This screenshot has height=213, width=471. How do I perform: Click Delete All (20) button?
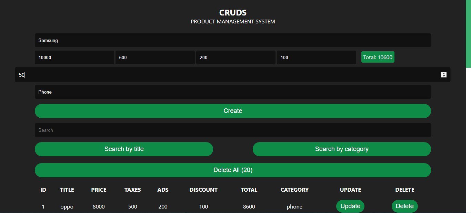click(233, 170)
